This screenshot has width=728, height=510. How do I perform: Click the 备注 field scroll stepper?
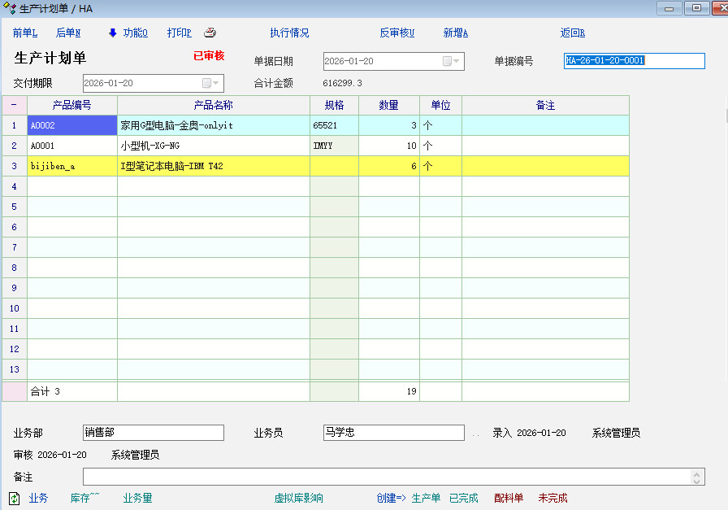point(697,477)
